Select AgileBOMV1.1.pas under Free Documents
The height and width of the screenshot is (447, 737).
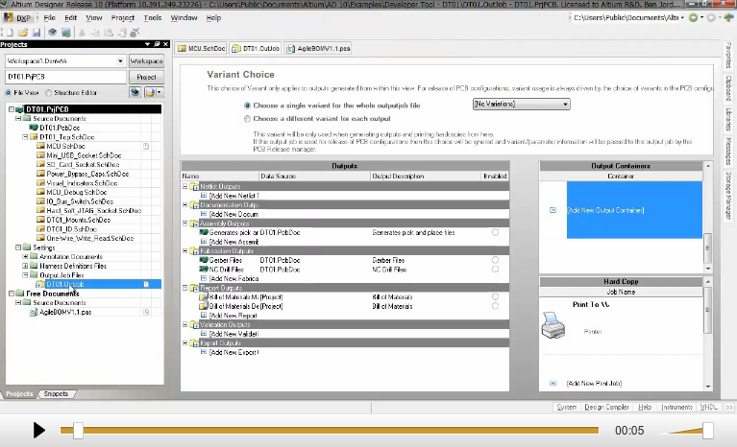click(65, 312)
